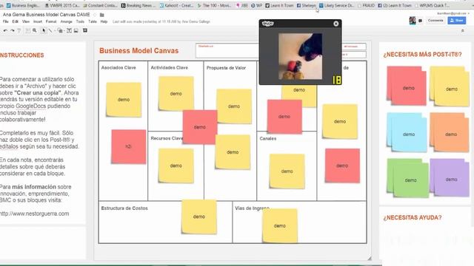This screenshot has height=266, width=474.
Task: Undo the last edit in toolbar
Action: 5,31
